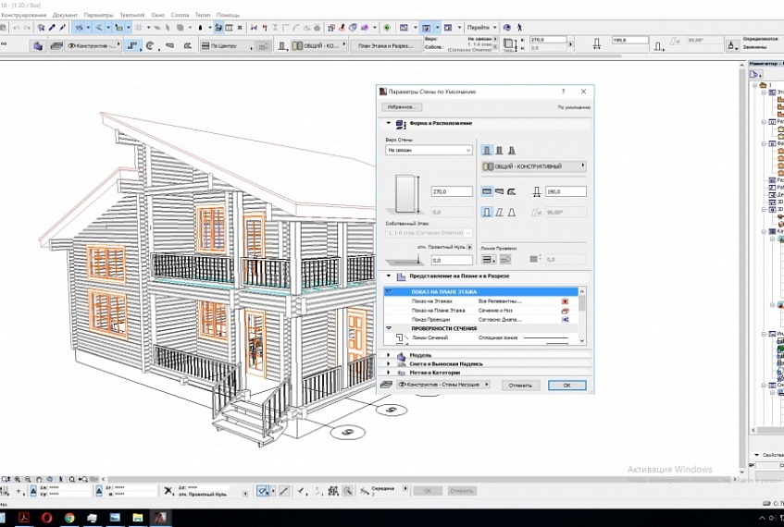Viewport: 784px width, 527px height.
Task: Select trapezoid wall geometry in dialog
Action: [x=499, y=191]
